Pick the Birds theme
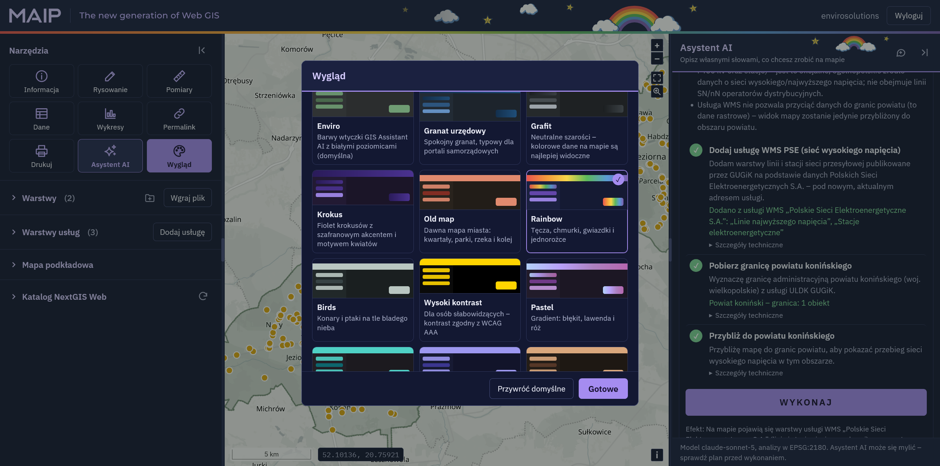940x466 pixels. click(x=363, y=300)
